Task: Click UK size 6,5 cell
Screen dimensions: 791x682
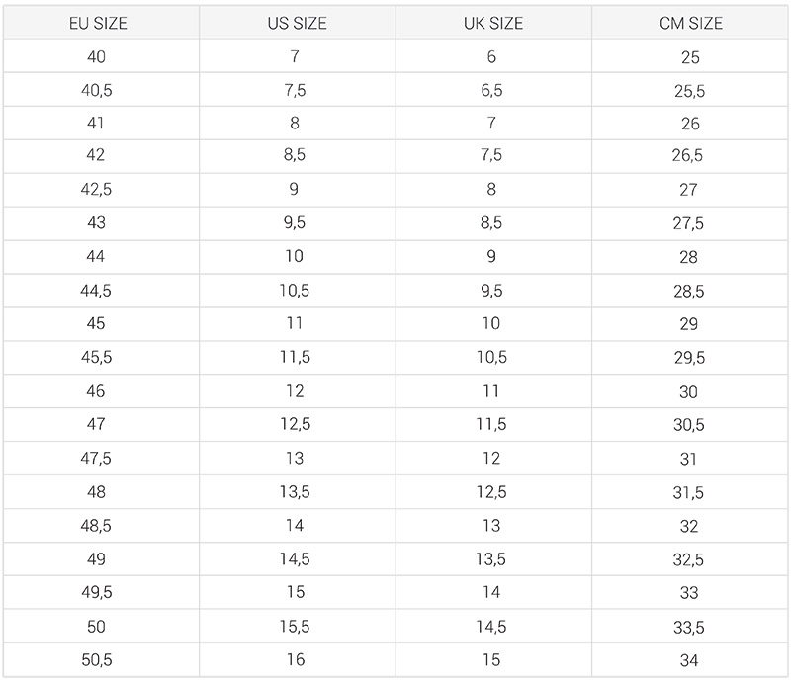Action: 493,90
